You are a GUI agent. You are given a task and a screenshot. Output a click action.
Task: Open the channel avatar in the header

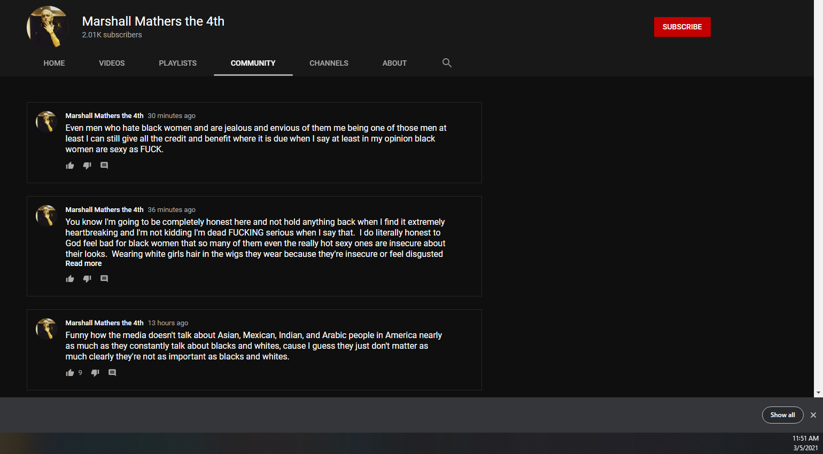coord(48,27)
